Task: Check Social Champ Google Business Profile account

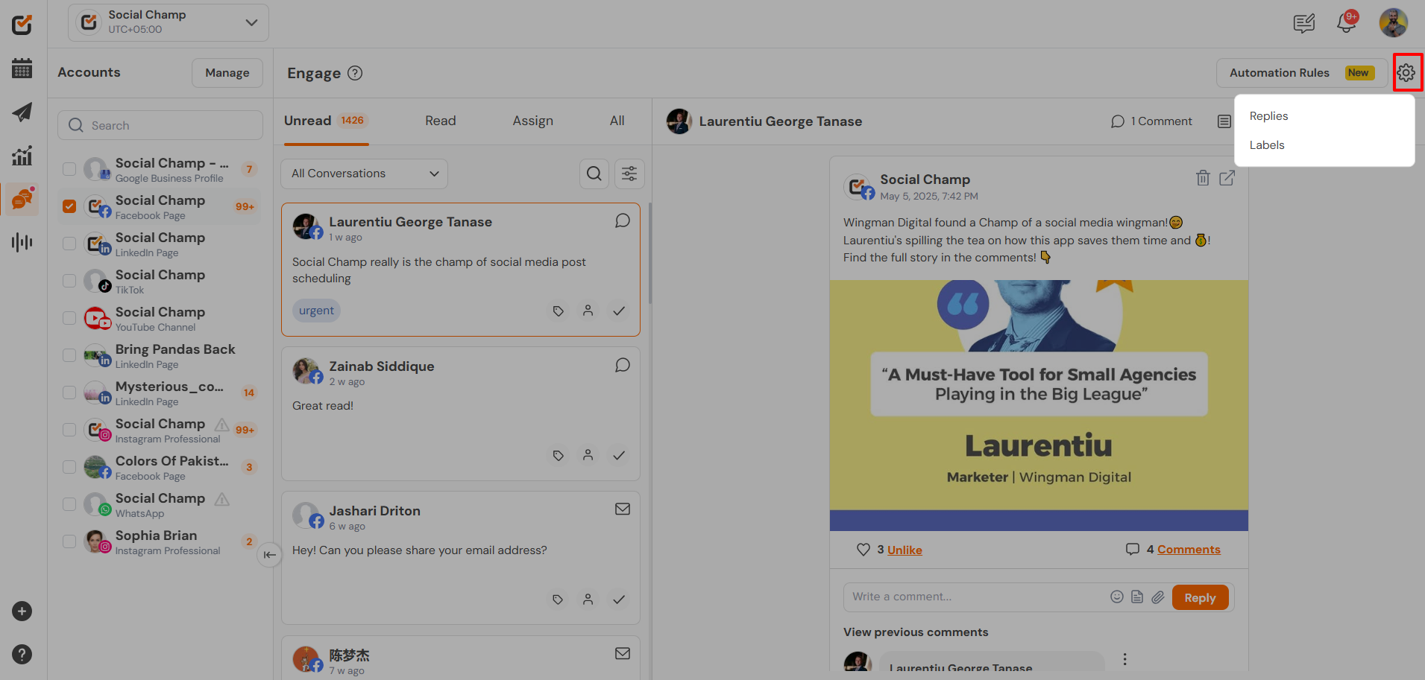Action: coord(69,169)
